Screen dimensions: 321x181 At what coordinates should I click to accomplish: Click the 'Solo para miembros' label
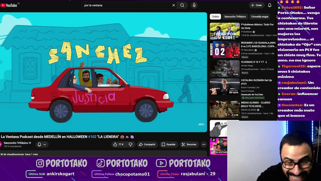253,98
